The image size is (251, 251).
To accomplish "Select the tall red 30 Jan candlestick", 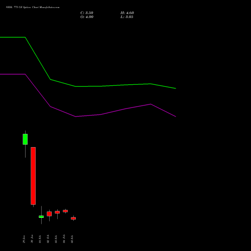I will click(33, 176).
